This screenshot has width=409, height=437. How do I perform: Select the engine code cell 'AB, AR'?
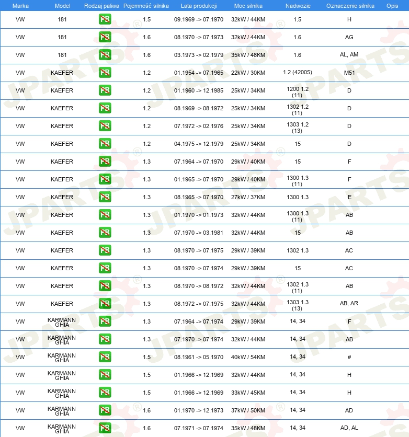349,303
